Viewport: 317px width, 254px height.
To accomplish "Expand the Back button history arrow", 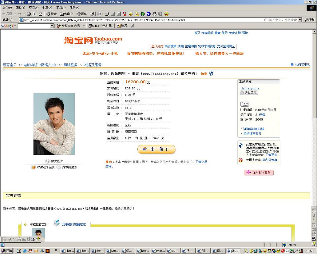I will pyautogui.click(x=15, y=14).
